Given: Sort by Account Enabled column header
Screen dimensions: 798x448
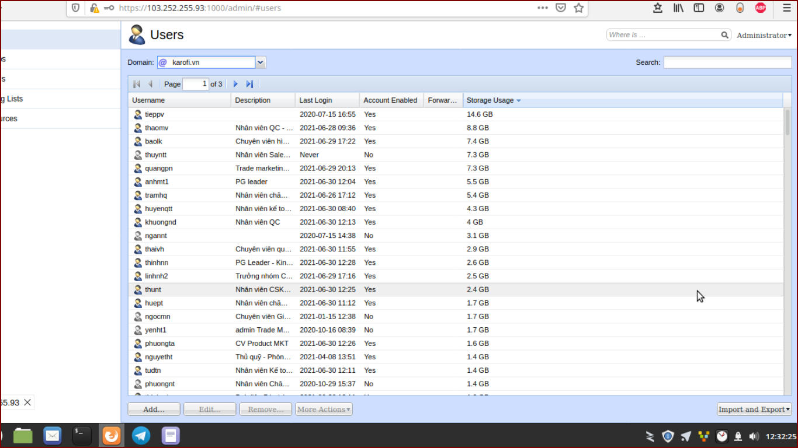Looking at the screenshot, I should 392,100.
